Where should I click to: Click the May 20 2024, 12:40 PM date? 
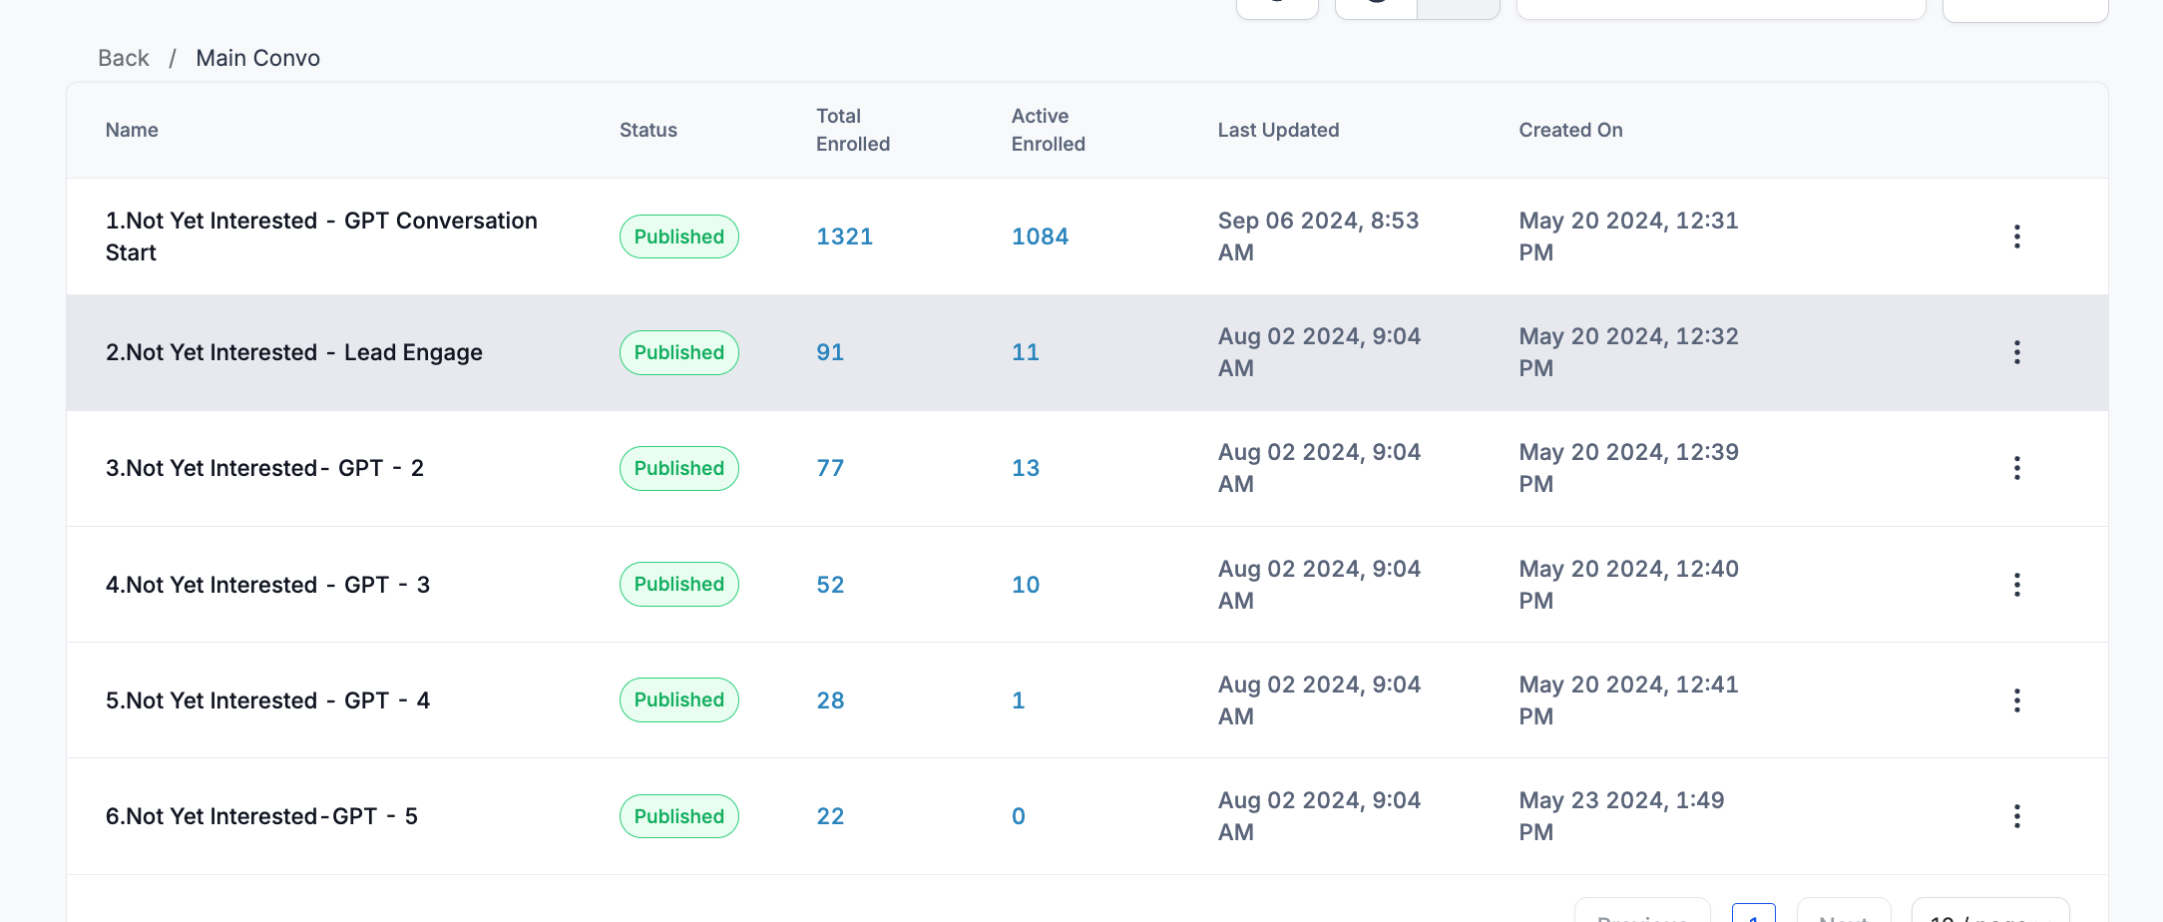[1628, 585]
